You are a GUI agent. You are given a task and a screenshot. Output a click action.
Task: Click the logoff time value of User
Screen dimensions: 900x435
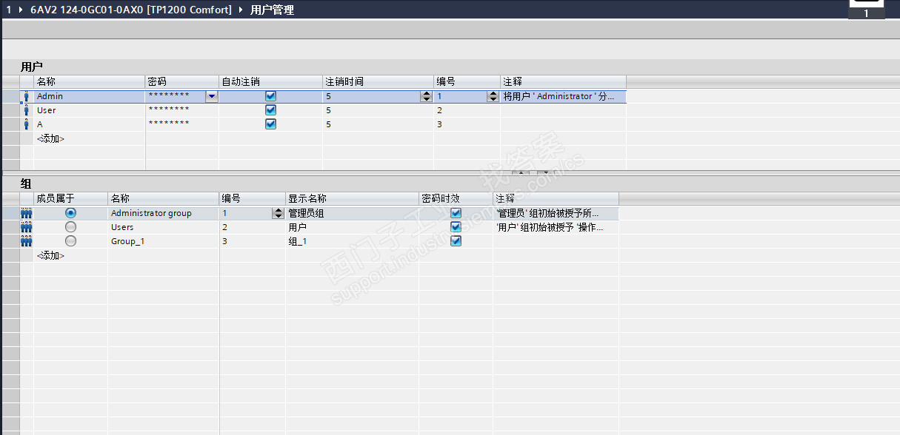pos(378,110)
